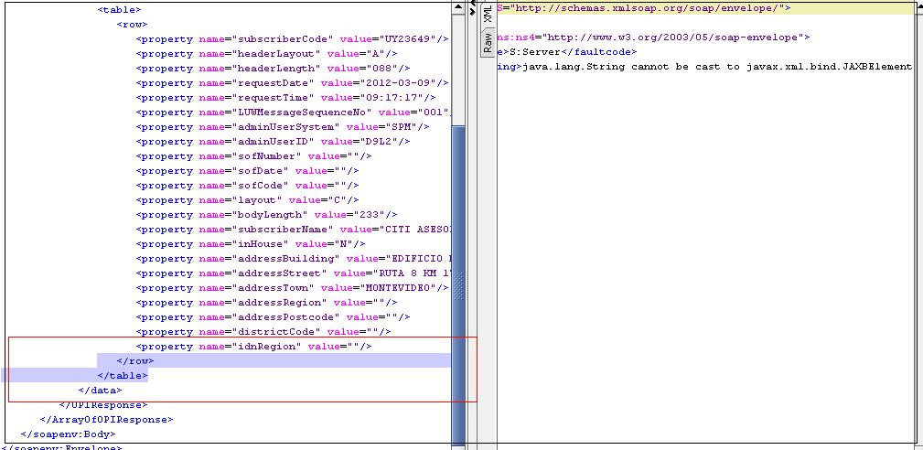Click the S:Server faultcode line
The height and width of the screenshot is (450, 923).
click(567, 52)
